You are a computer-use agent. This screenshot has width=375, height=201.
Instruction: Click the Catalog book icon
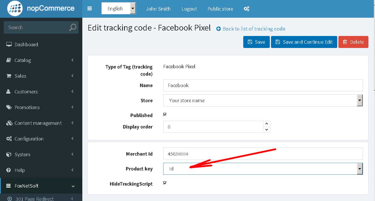pos(9,60)
